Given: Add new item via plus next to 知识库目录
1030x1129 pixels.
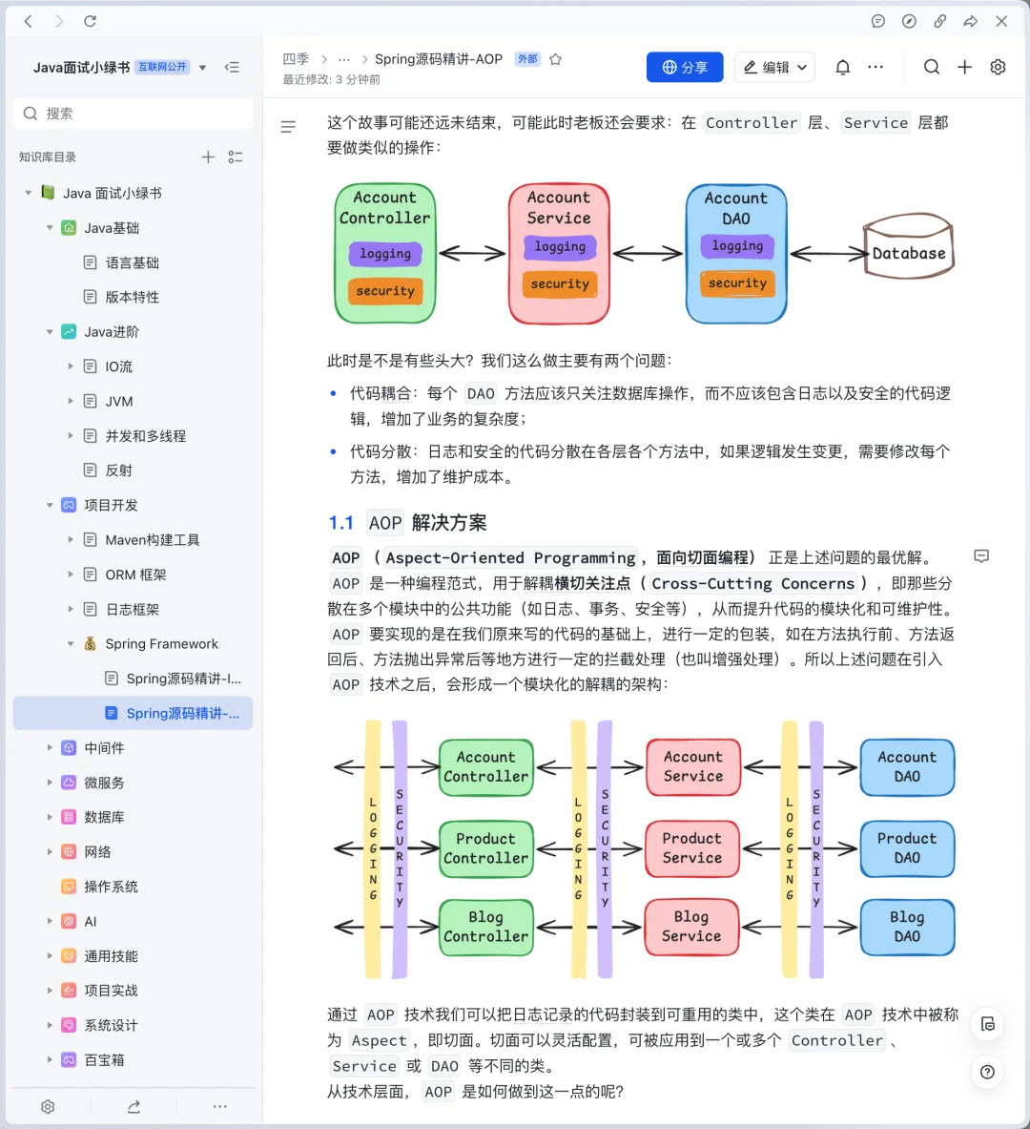Looking at the screenshot, I should tap(208, 157).
